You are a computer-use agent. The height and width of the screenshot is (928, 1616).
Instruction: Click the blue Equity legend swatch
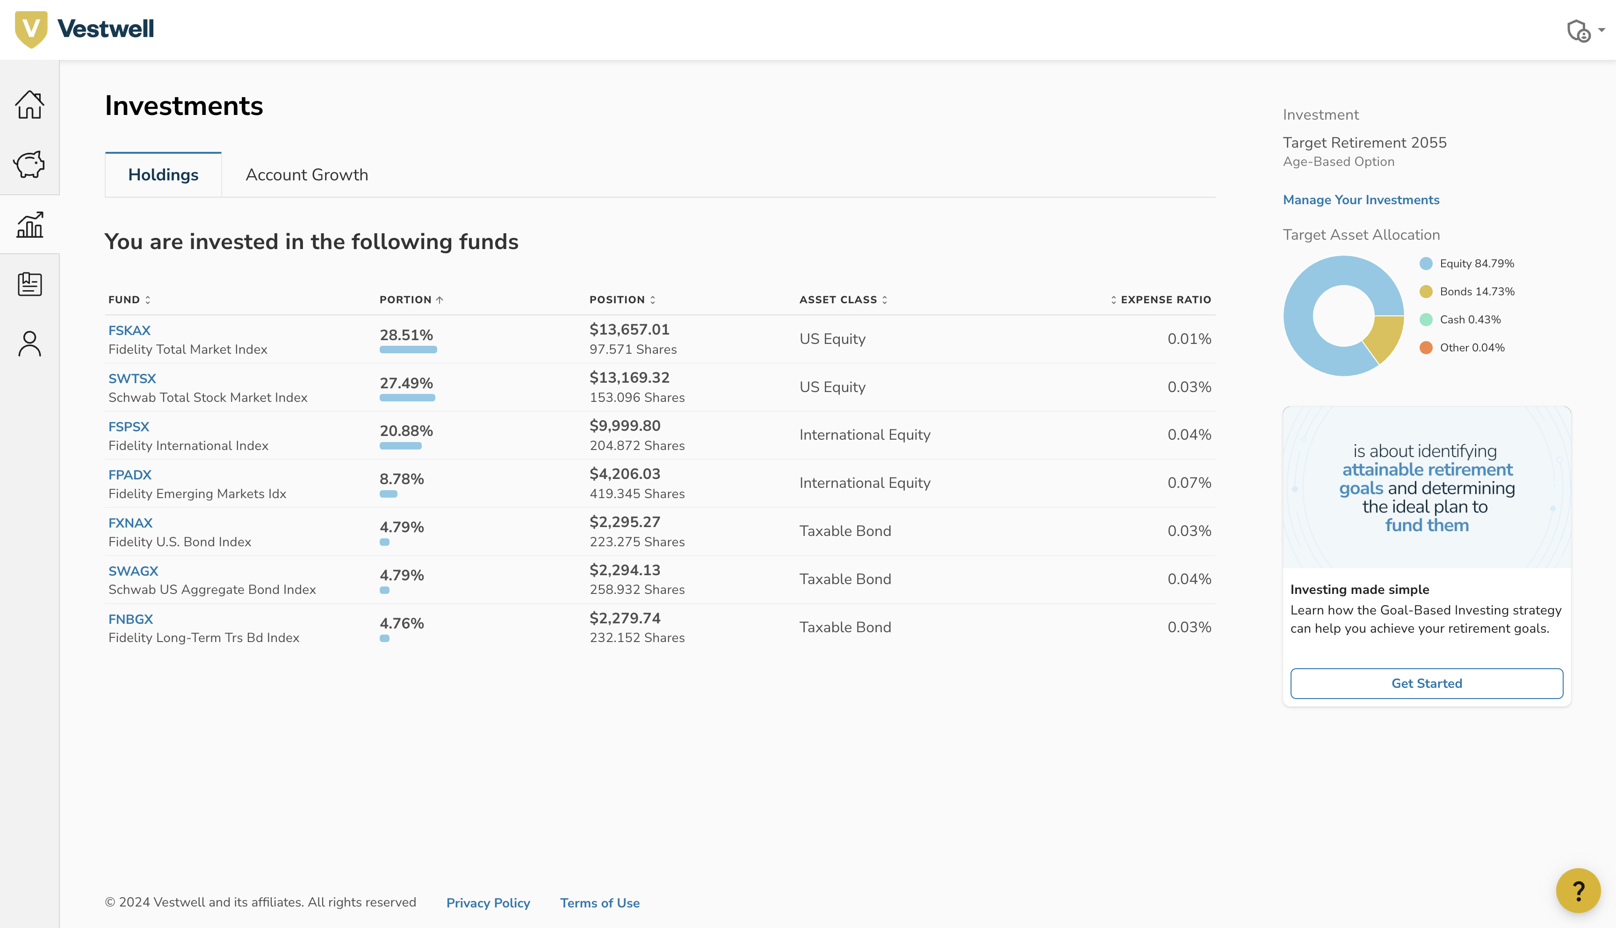[x=1426, y=263]
